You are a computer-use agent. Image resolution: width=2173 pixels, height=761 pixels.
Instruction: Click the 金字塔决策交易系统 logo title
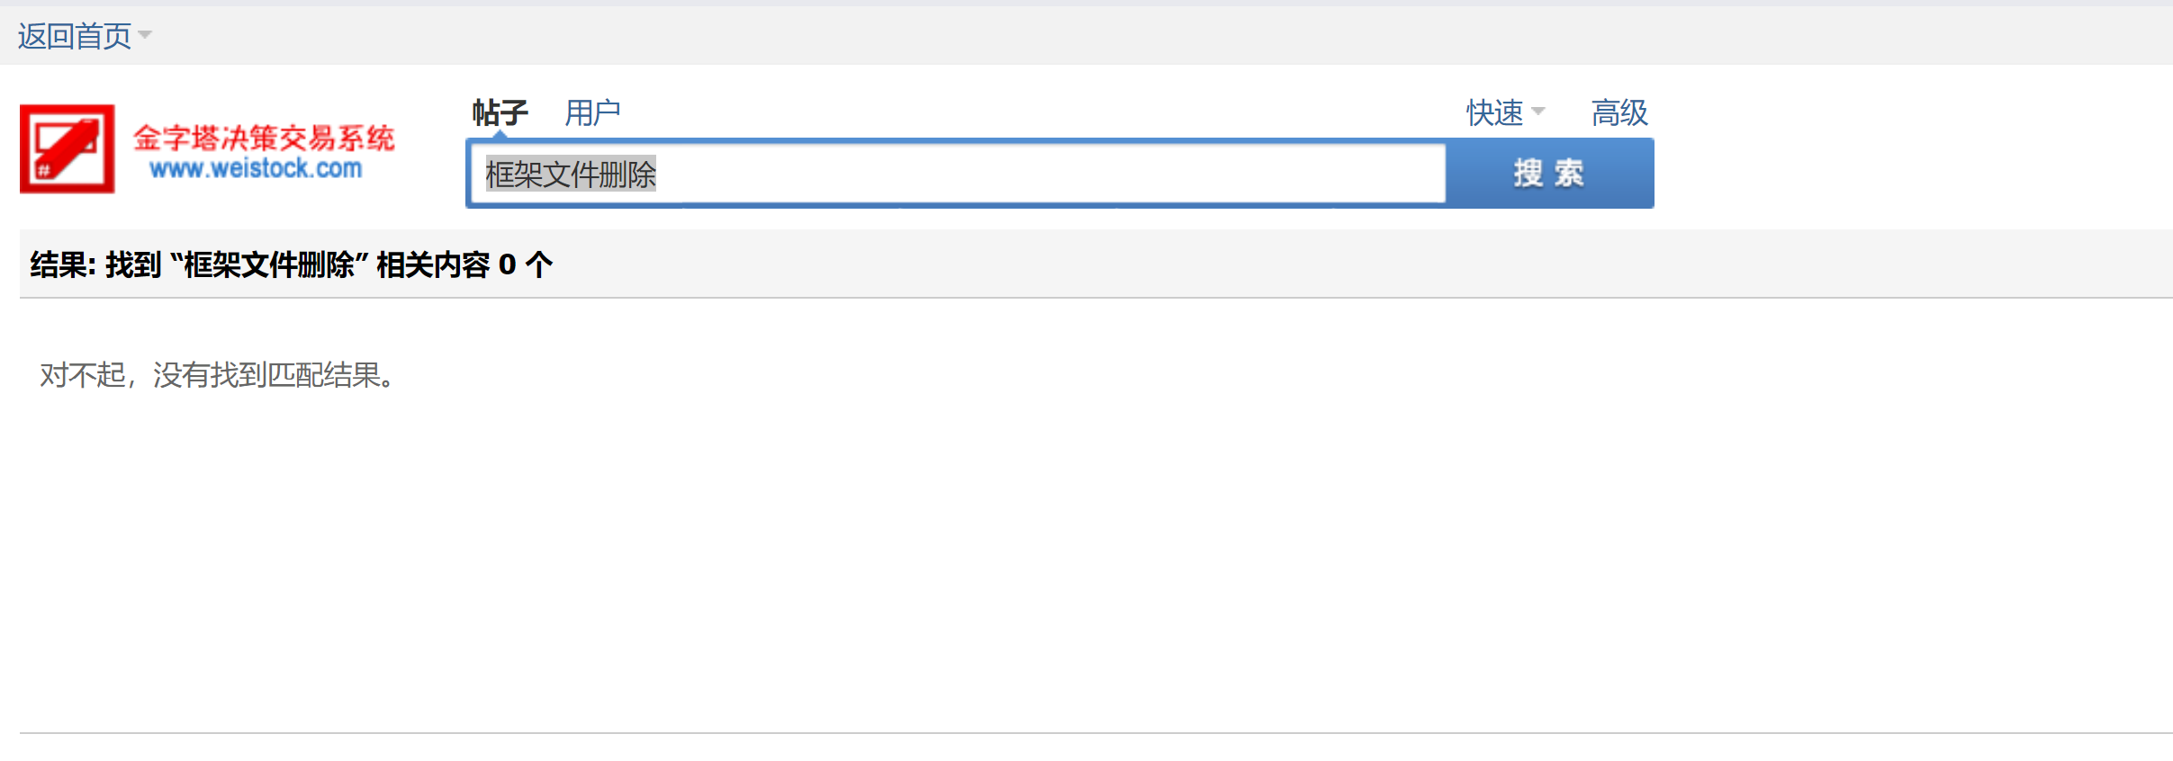click(264, 138)
